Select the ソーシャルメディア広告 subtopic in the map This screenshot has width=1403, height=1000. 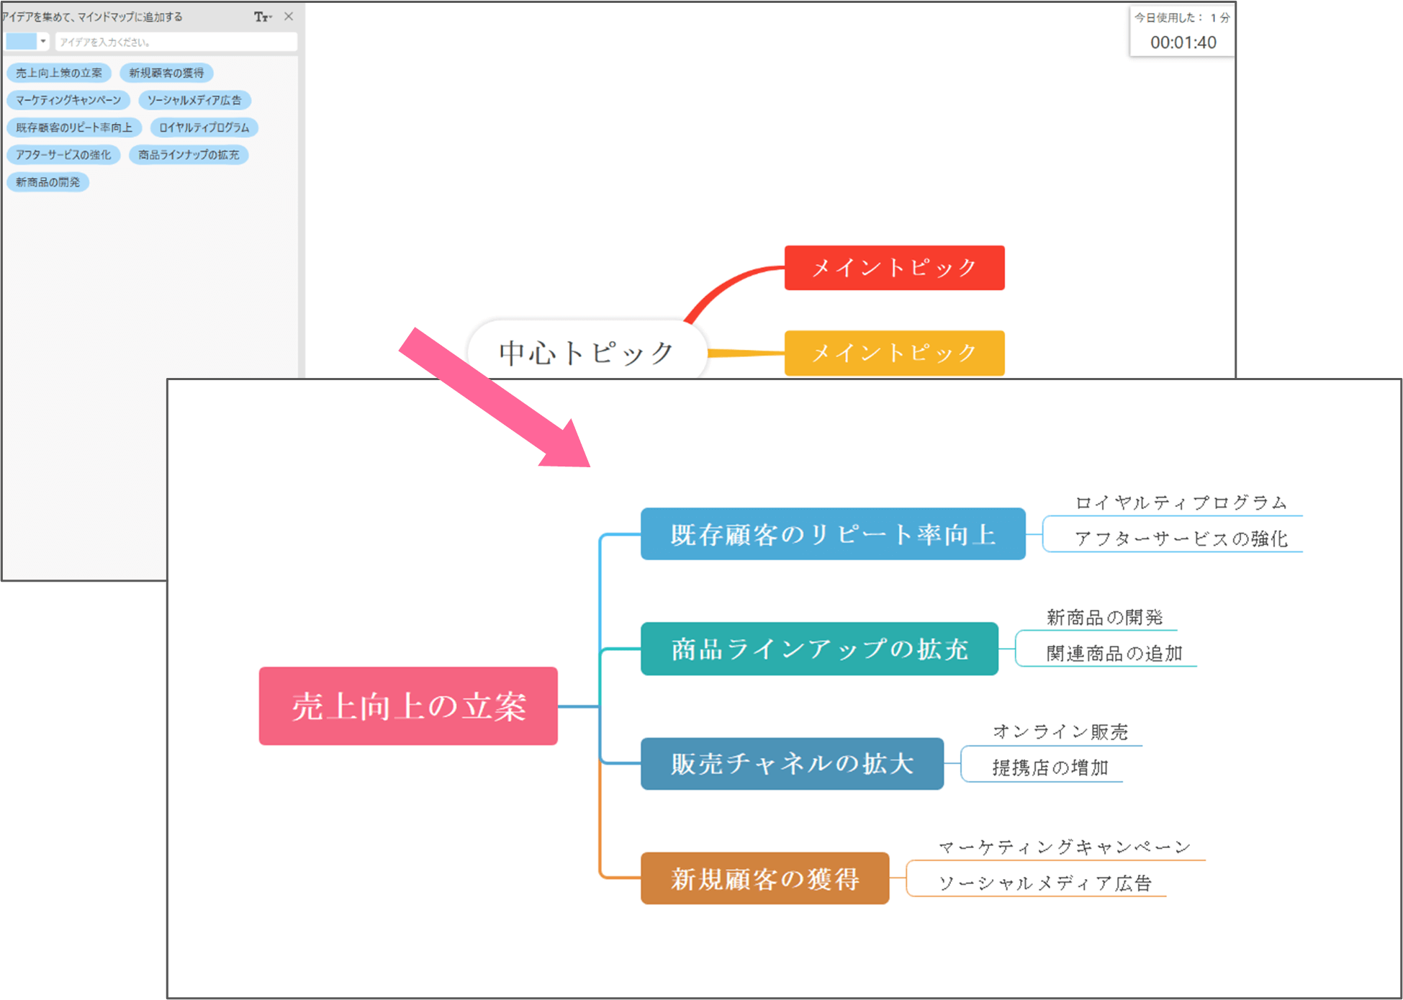(x=1045, y=883)
